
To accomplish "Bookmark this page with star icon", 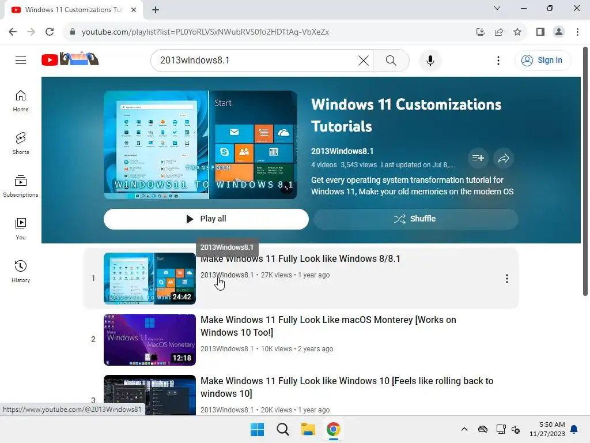I will (517, 32).
